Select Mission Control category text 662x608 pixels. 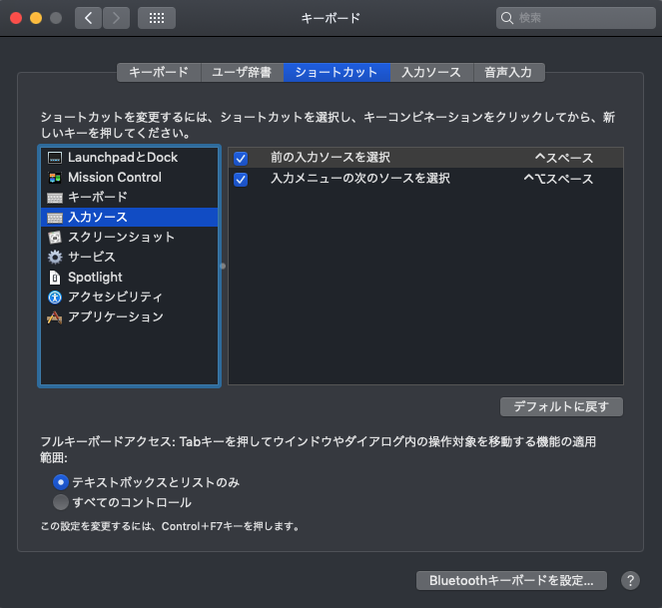pos(115,178)
